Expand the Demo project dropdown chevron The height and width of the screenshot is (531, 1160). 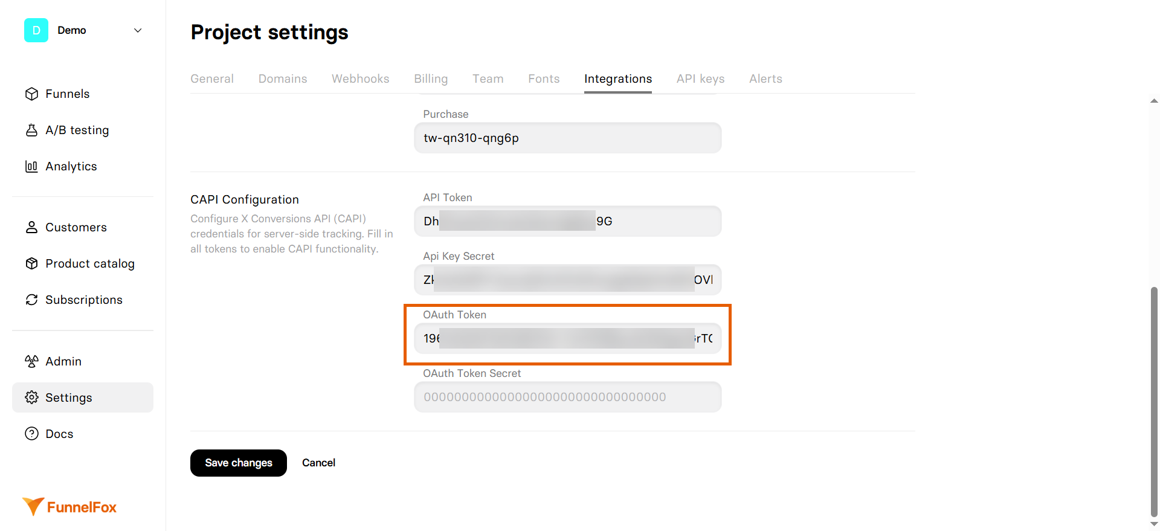coord(138,30)
